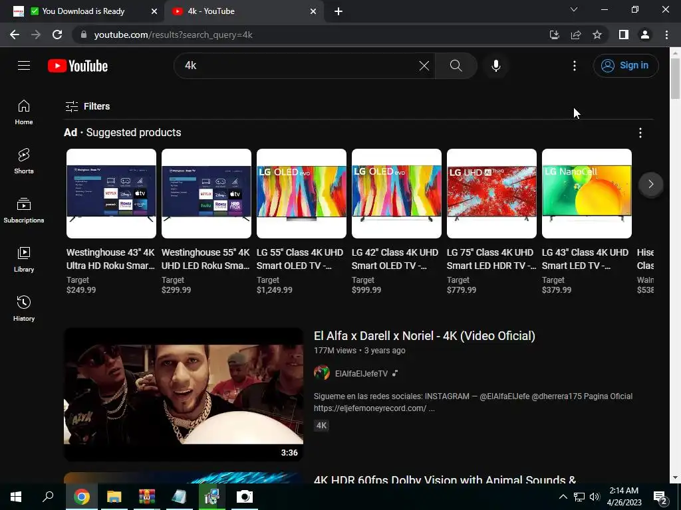Open Chrome three-dot menu
Image resolution: width=681 pixels, height=510 pixels.
click(x=666, y=35)
